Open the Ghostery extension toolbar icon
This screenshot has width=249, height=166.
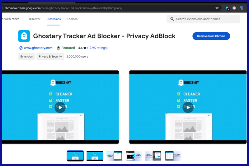[227, 8]
